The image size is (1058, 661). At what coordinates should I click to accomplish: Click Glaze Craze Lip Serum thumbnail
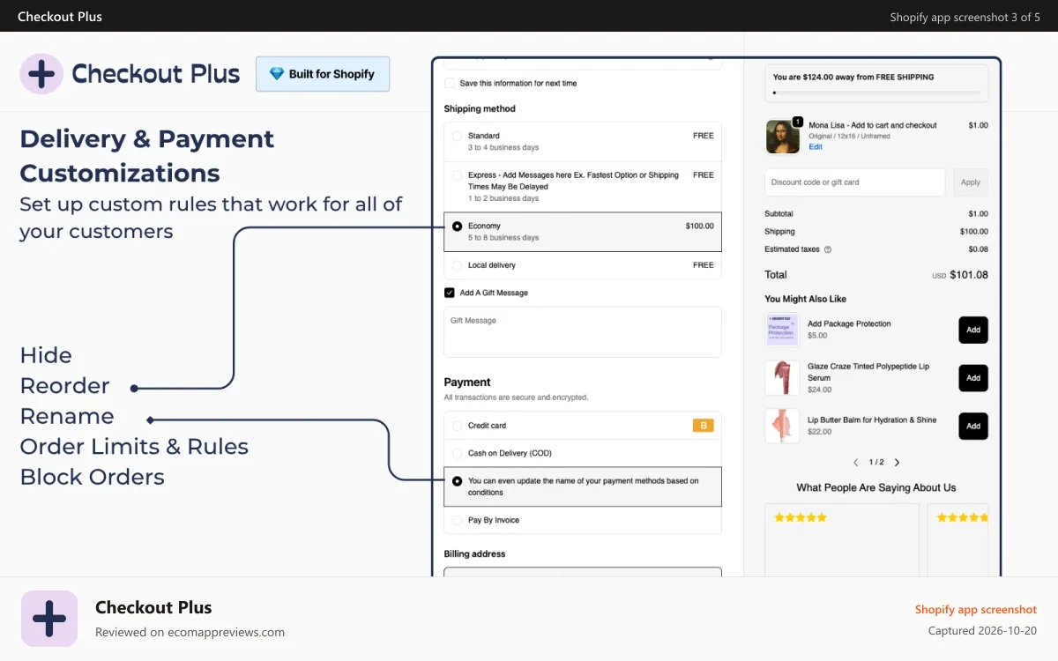click(x=782, y=378)
